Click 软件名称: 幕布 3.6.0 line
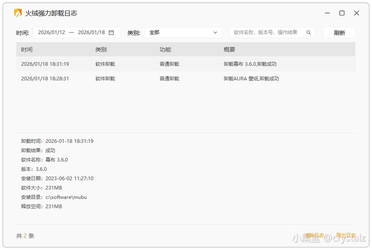 tap(44, 160)
